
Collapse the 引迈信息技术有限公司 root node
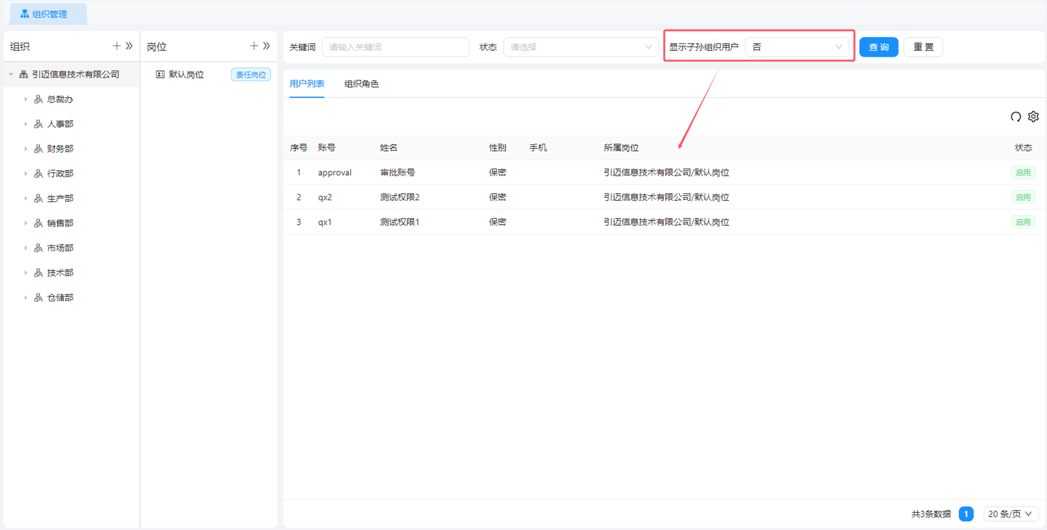pyautogui.click(x=11, y=75)
